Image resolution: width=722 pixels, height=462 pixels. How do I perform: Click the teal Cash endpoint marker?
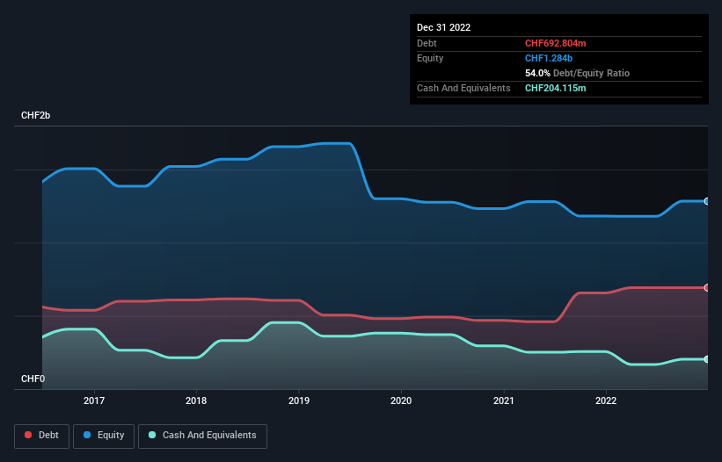pos(707,359)
